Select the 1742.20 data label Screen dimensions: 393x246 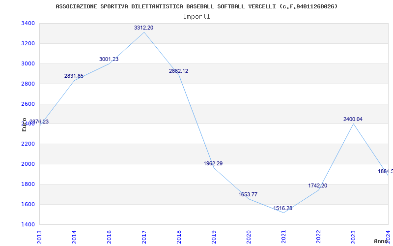click(x=317, y=186)
